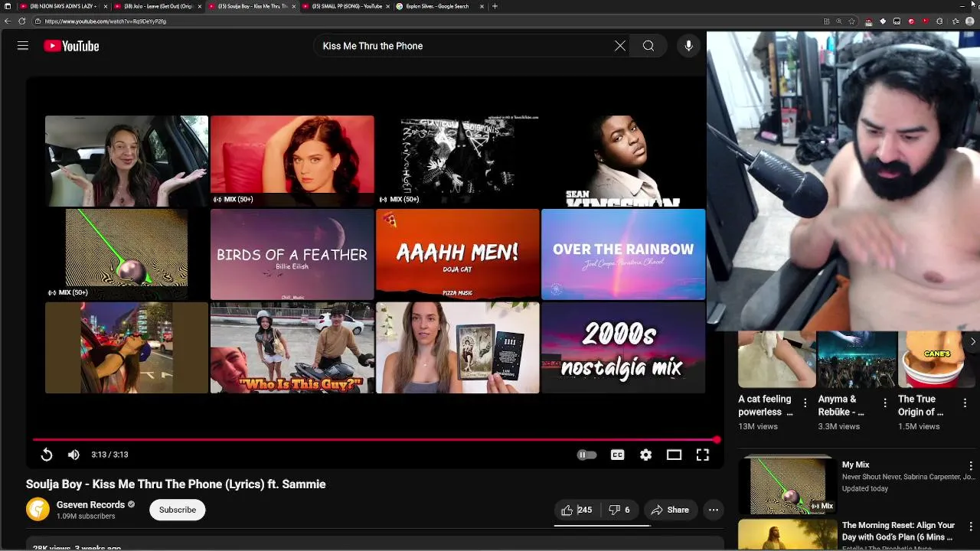Submit search with the magnifier icon
The image size is (980, 551).
pos(648,46)
